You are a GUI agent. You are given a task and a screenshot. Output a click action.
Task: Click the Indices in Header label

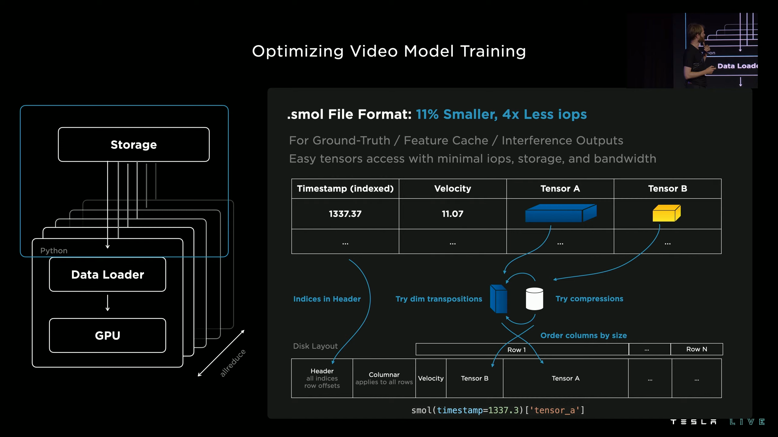[327, 299]
